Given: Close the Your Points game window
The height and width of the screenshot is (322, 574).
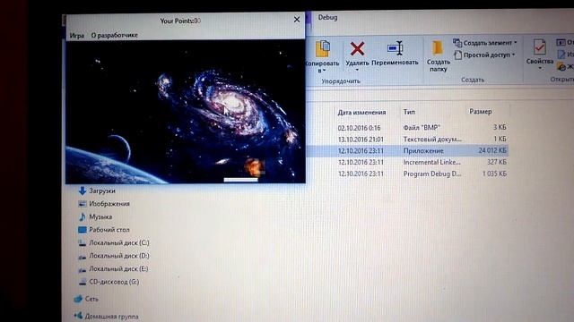Looking at the screenshot, I should point(297,20).
